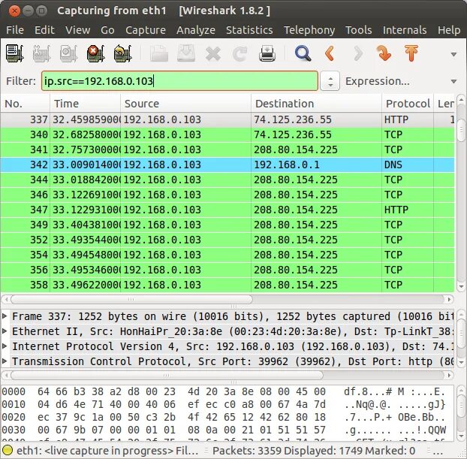
Task: Click the print packets icon
Action: (x=267, y=53)
